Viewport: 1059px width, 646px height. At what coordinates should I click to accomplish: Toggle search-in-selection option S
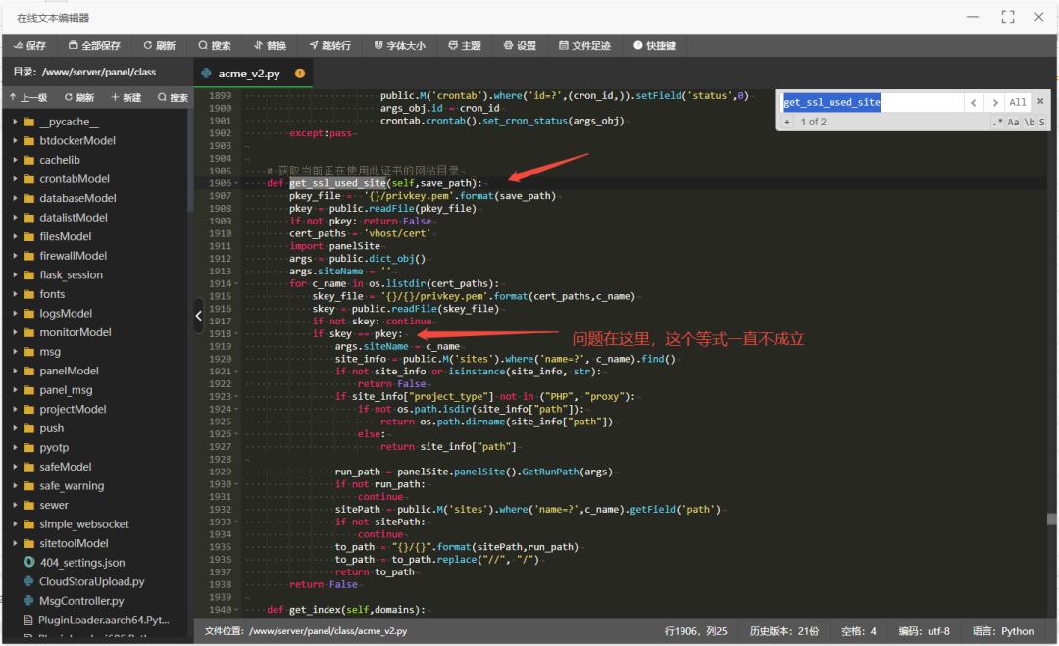coord(1042,123)
